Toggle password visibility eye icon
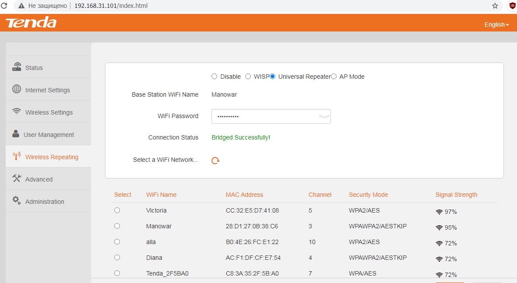 point(324,116)
